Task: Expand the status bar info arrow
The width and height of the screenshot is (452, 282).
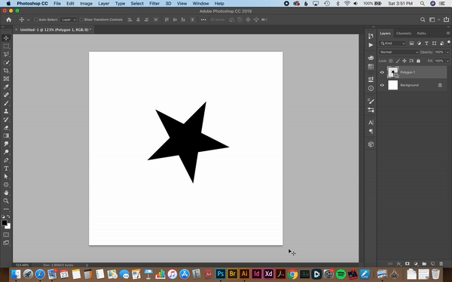Action: click(87, 265)
